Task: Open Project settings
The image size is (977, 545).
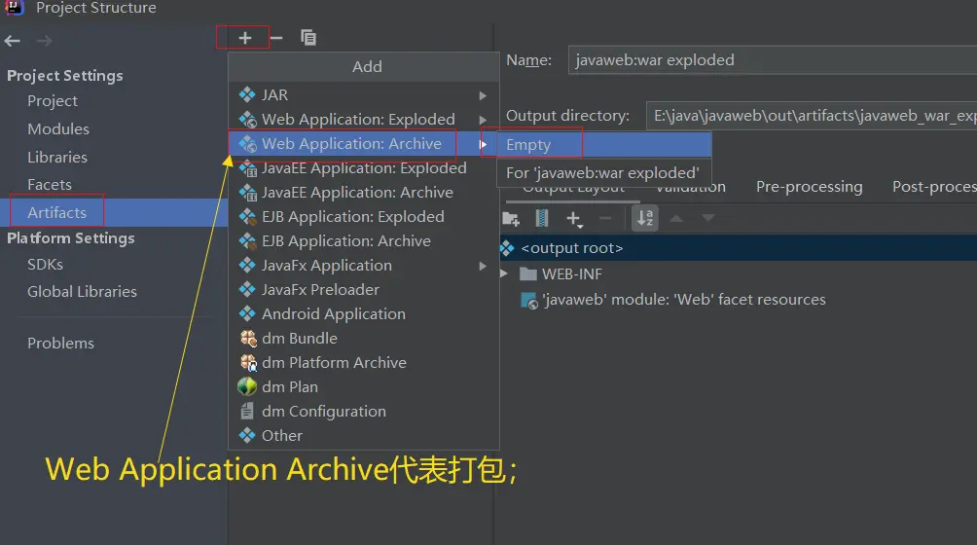Action: click(53, 101)
